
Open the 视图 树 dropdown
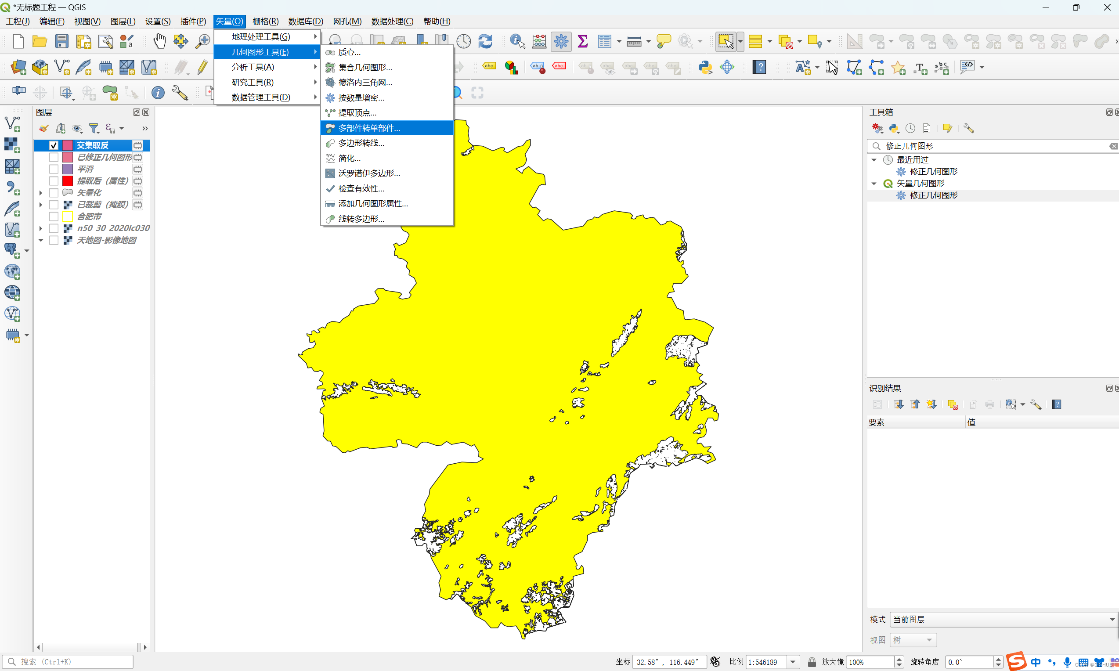pyautogui.click(x=913, y=640)
